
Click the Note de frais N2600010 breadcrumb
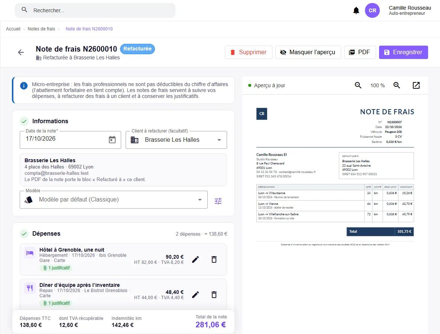[x=89, y=29]
